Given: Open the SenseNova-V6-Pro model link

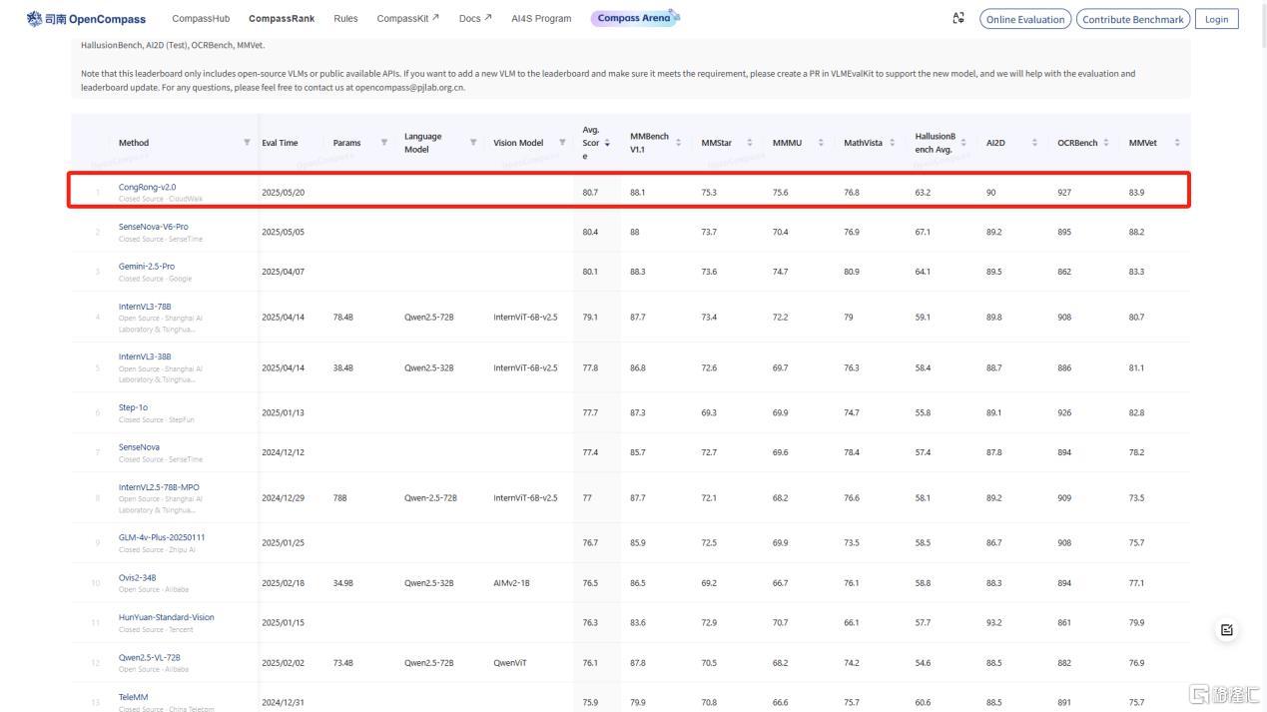Looking at the screenshot, I should tap(153, 227).
